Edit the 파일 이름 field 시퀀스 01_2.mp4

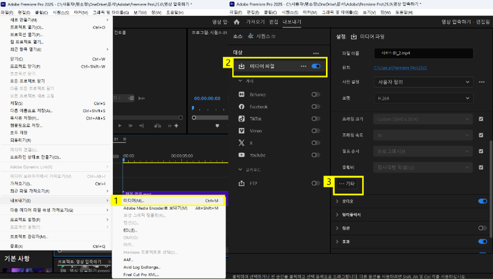point(423,53)
